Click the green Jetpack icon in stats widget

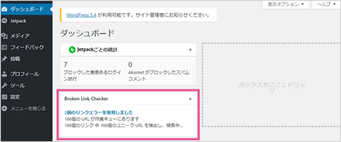[x=72, y=50]
